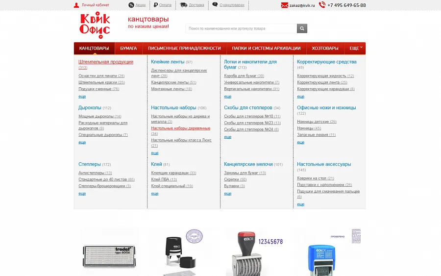The image size is (441, 276).
Task: Open Ножницы детские subcategory
Action: click(317, 122)
